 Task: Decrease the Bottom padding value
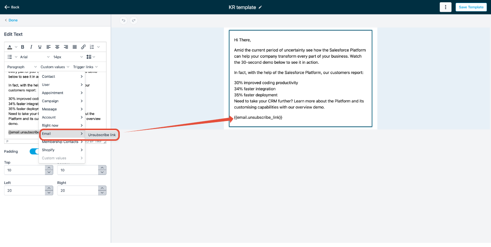[102, 173]
